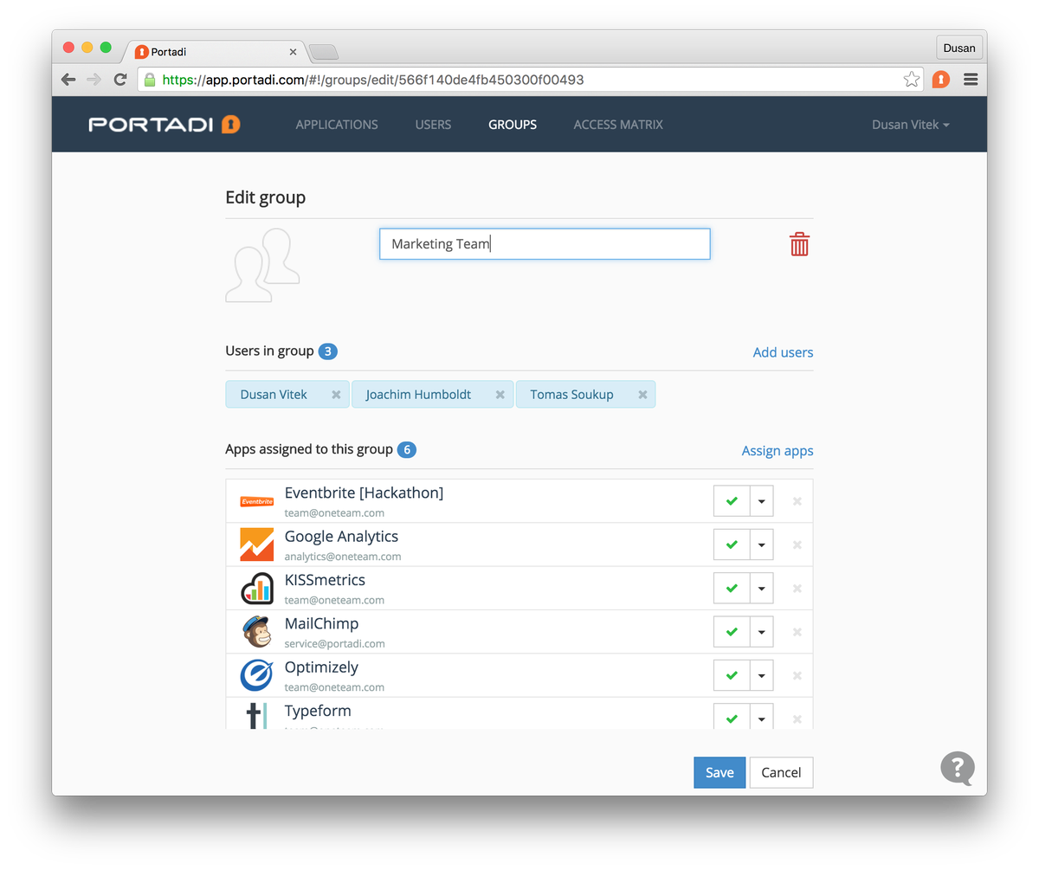Click the Dusan profile button in Chrome
Screen dimensions: 1039x870
pyautogui.click(x=959, y=48)
